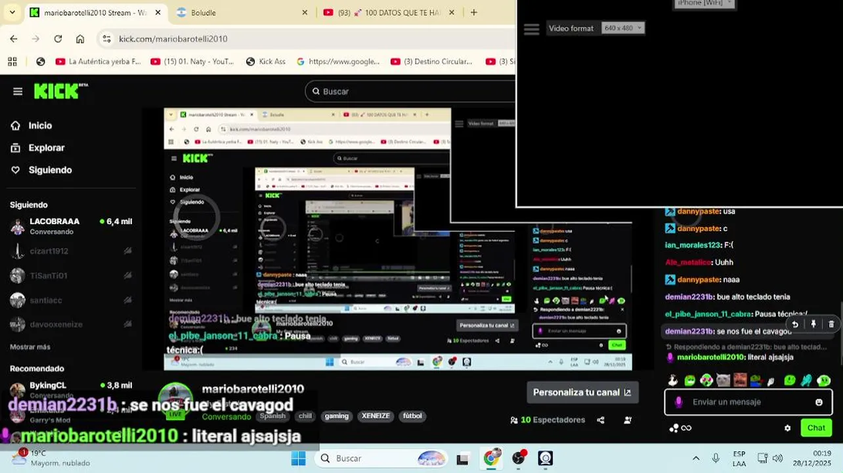Open the menu icon beside Video format
Image resolution: width=843 pixels, height=473 pixels.
[532, 29]
